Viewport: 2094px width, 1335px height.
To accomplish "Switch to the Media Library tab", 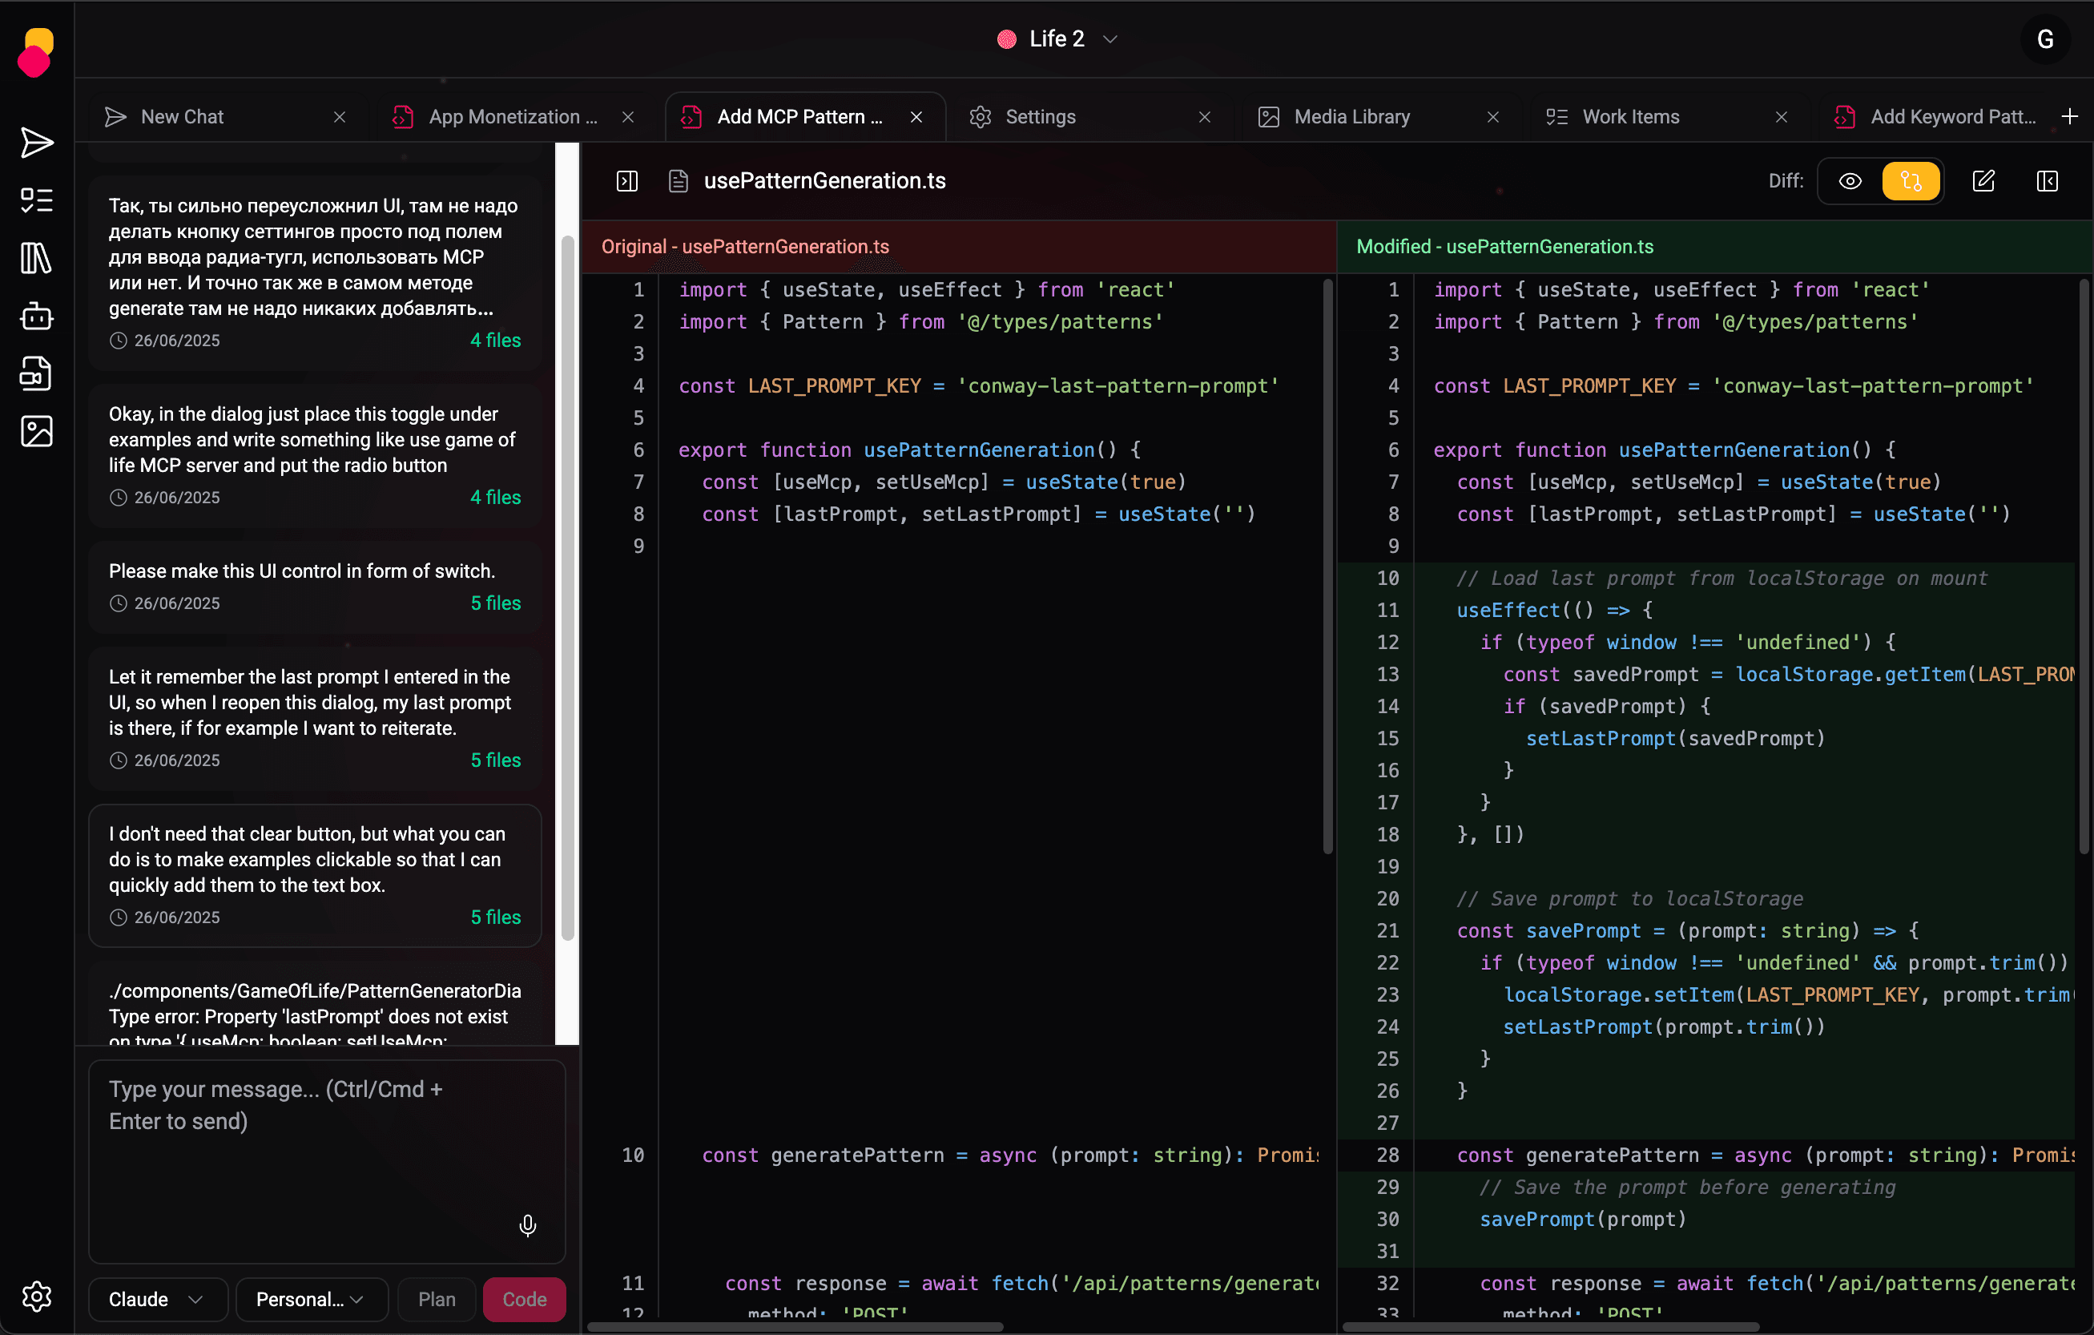I will tap(1351, 116).
